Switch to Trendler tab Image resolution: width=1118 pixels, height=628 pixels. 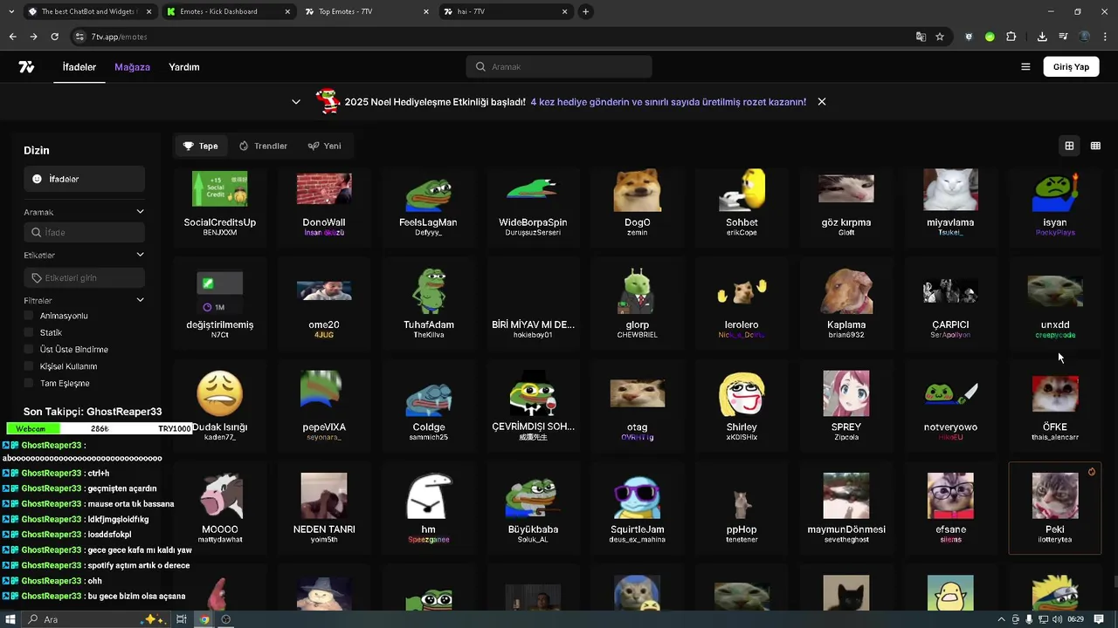263,146
